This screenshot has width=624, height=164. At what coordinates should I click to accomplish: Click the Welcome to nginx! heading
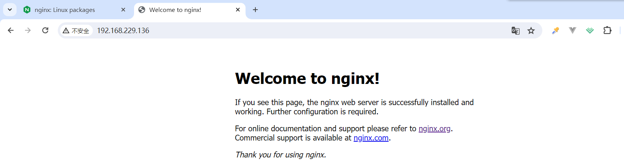[x=307, y=79]
